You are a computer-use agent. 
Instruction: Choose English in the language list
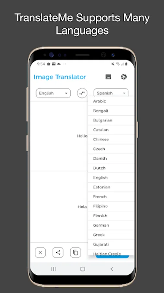click(111, 177)
